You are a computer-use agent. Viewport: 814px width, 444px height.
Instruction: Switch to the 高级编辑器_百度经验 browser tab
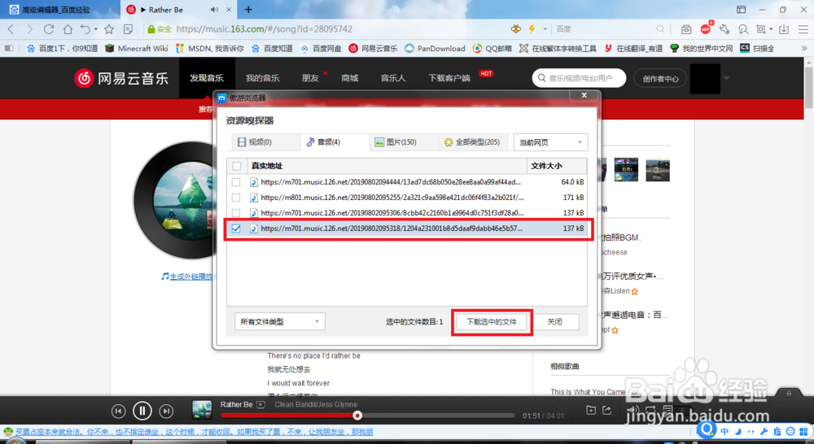coord(59,9)
